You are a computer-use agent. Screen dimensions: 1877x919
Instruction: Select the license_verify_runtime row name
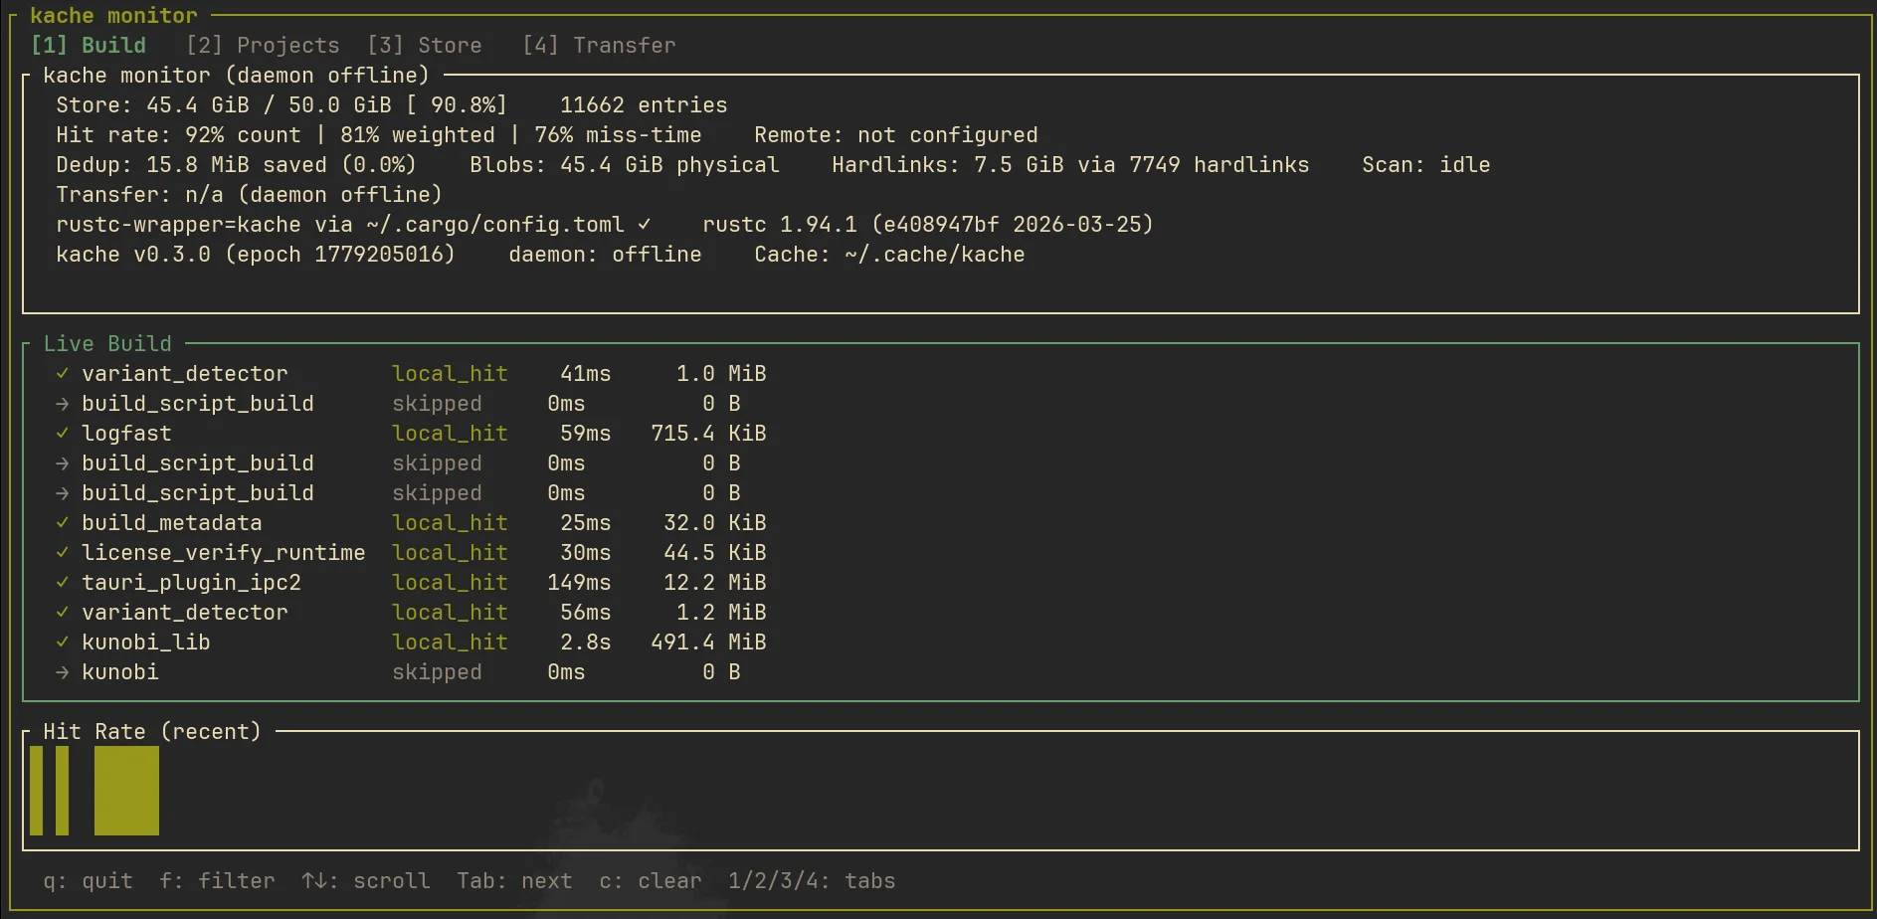[224, 553]
